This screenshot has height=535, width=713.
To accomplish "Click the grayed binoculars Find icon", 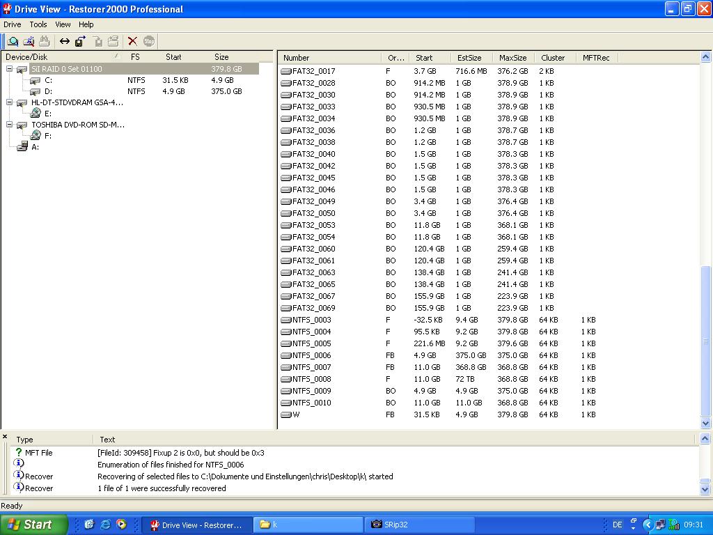I will pyautogui.click(x=44, y=41).
